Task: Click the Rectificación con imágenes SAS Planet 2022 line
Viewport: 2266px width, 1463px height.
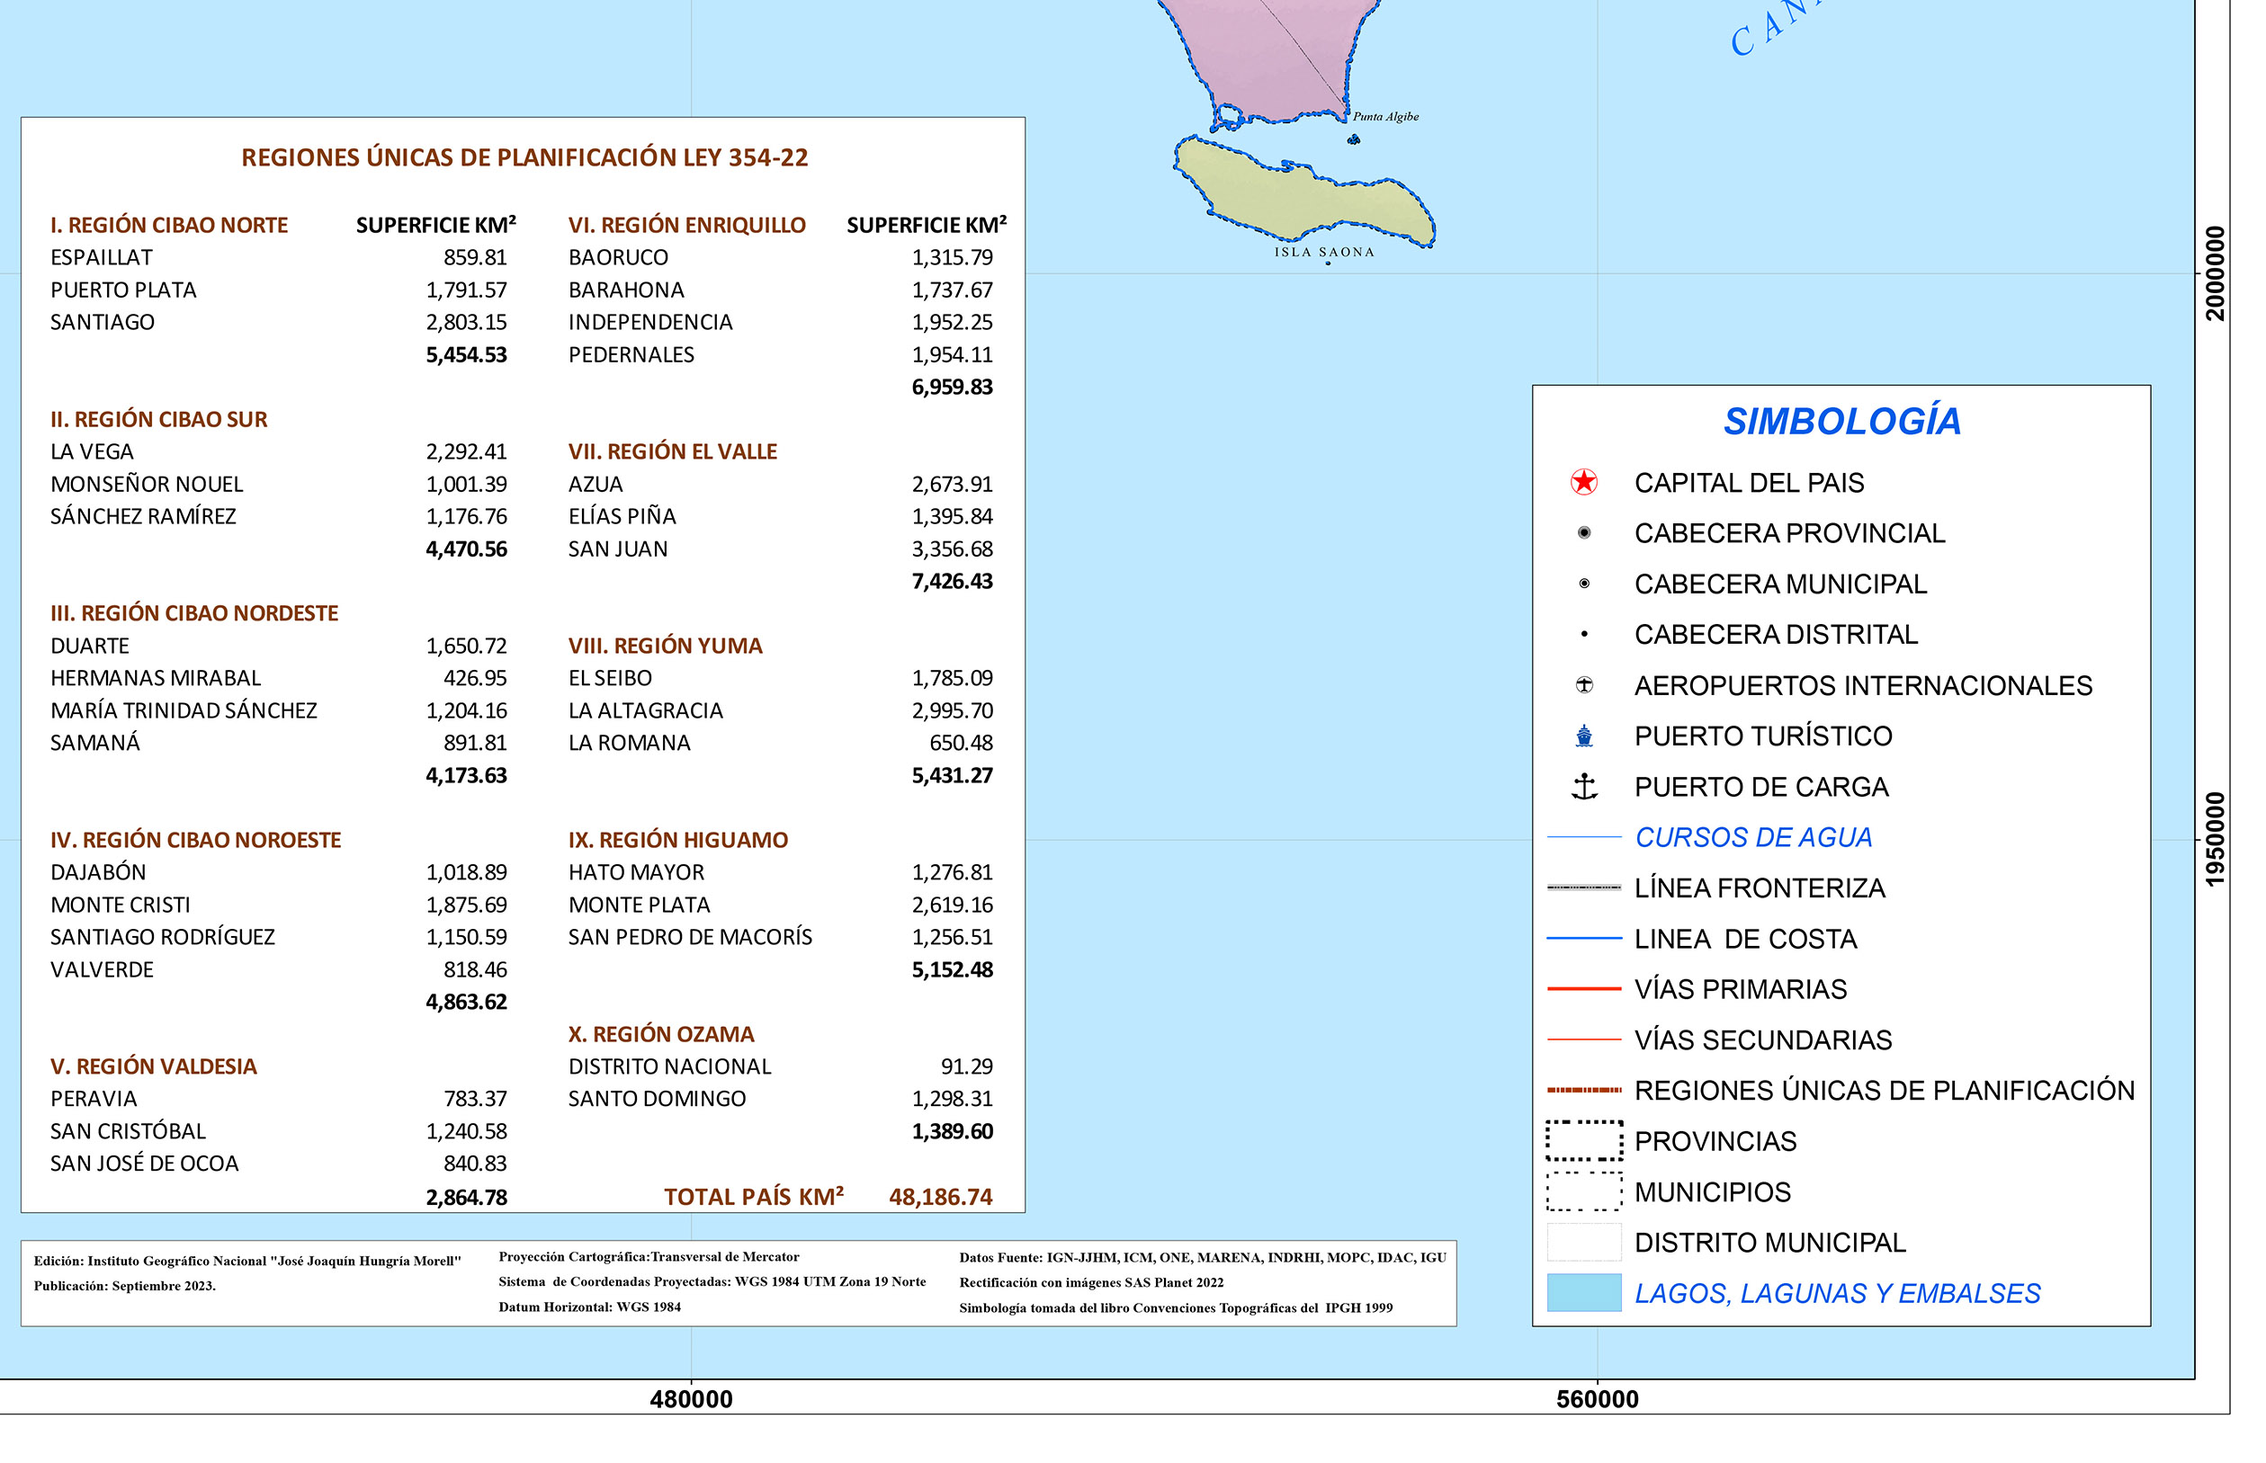Action: (1092, 1282)
